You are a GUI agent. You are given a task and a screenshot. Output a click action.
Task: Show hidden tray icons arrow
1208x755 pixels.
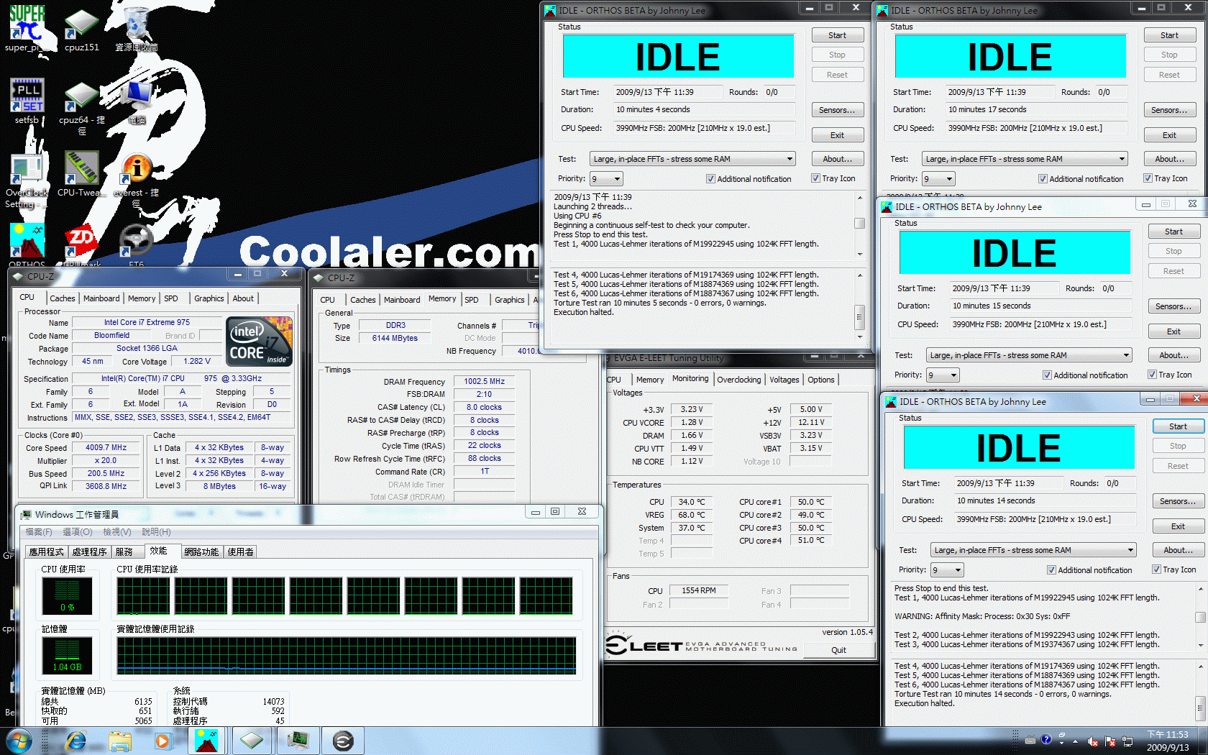1076,741
